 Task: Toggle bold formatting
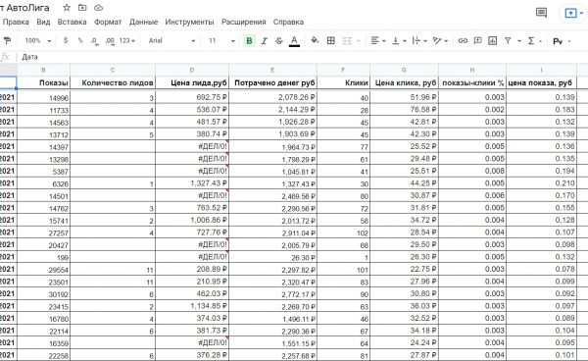249,40
